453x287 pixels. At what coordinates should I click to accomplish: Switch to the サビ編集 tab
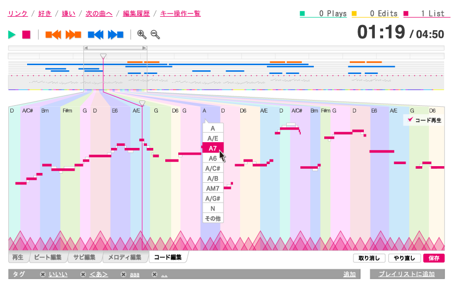[84, 257]
